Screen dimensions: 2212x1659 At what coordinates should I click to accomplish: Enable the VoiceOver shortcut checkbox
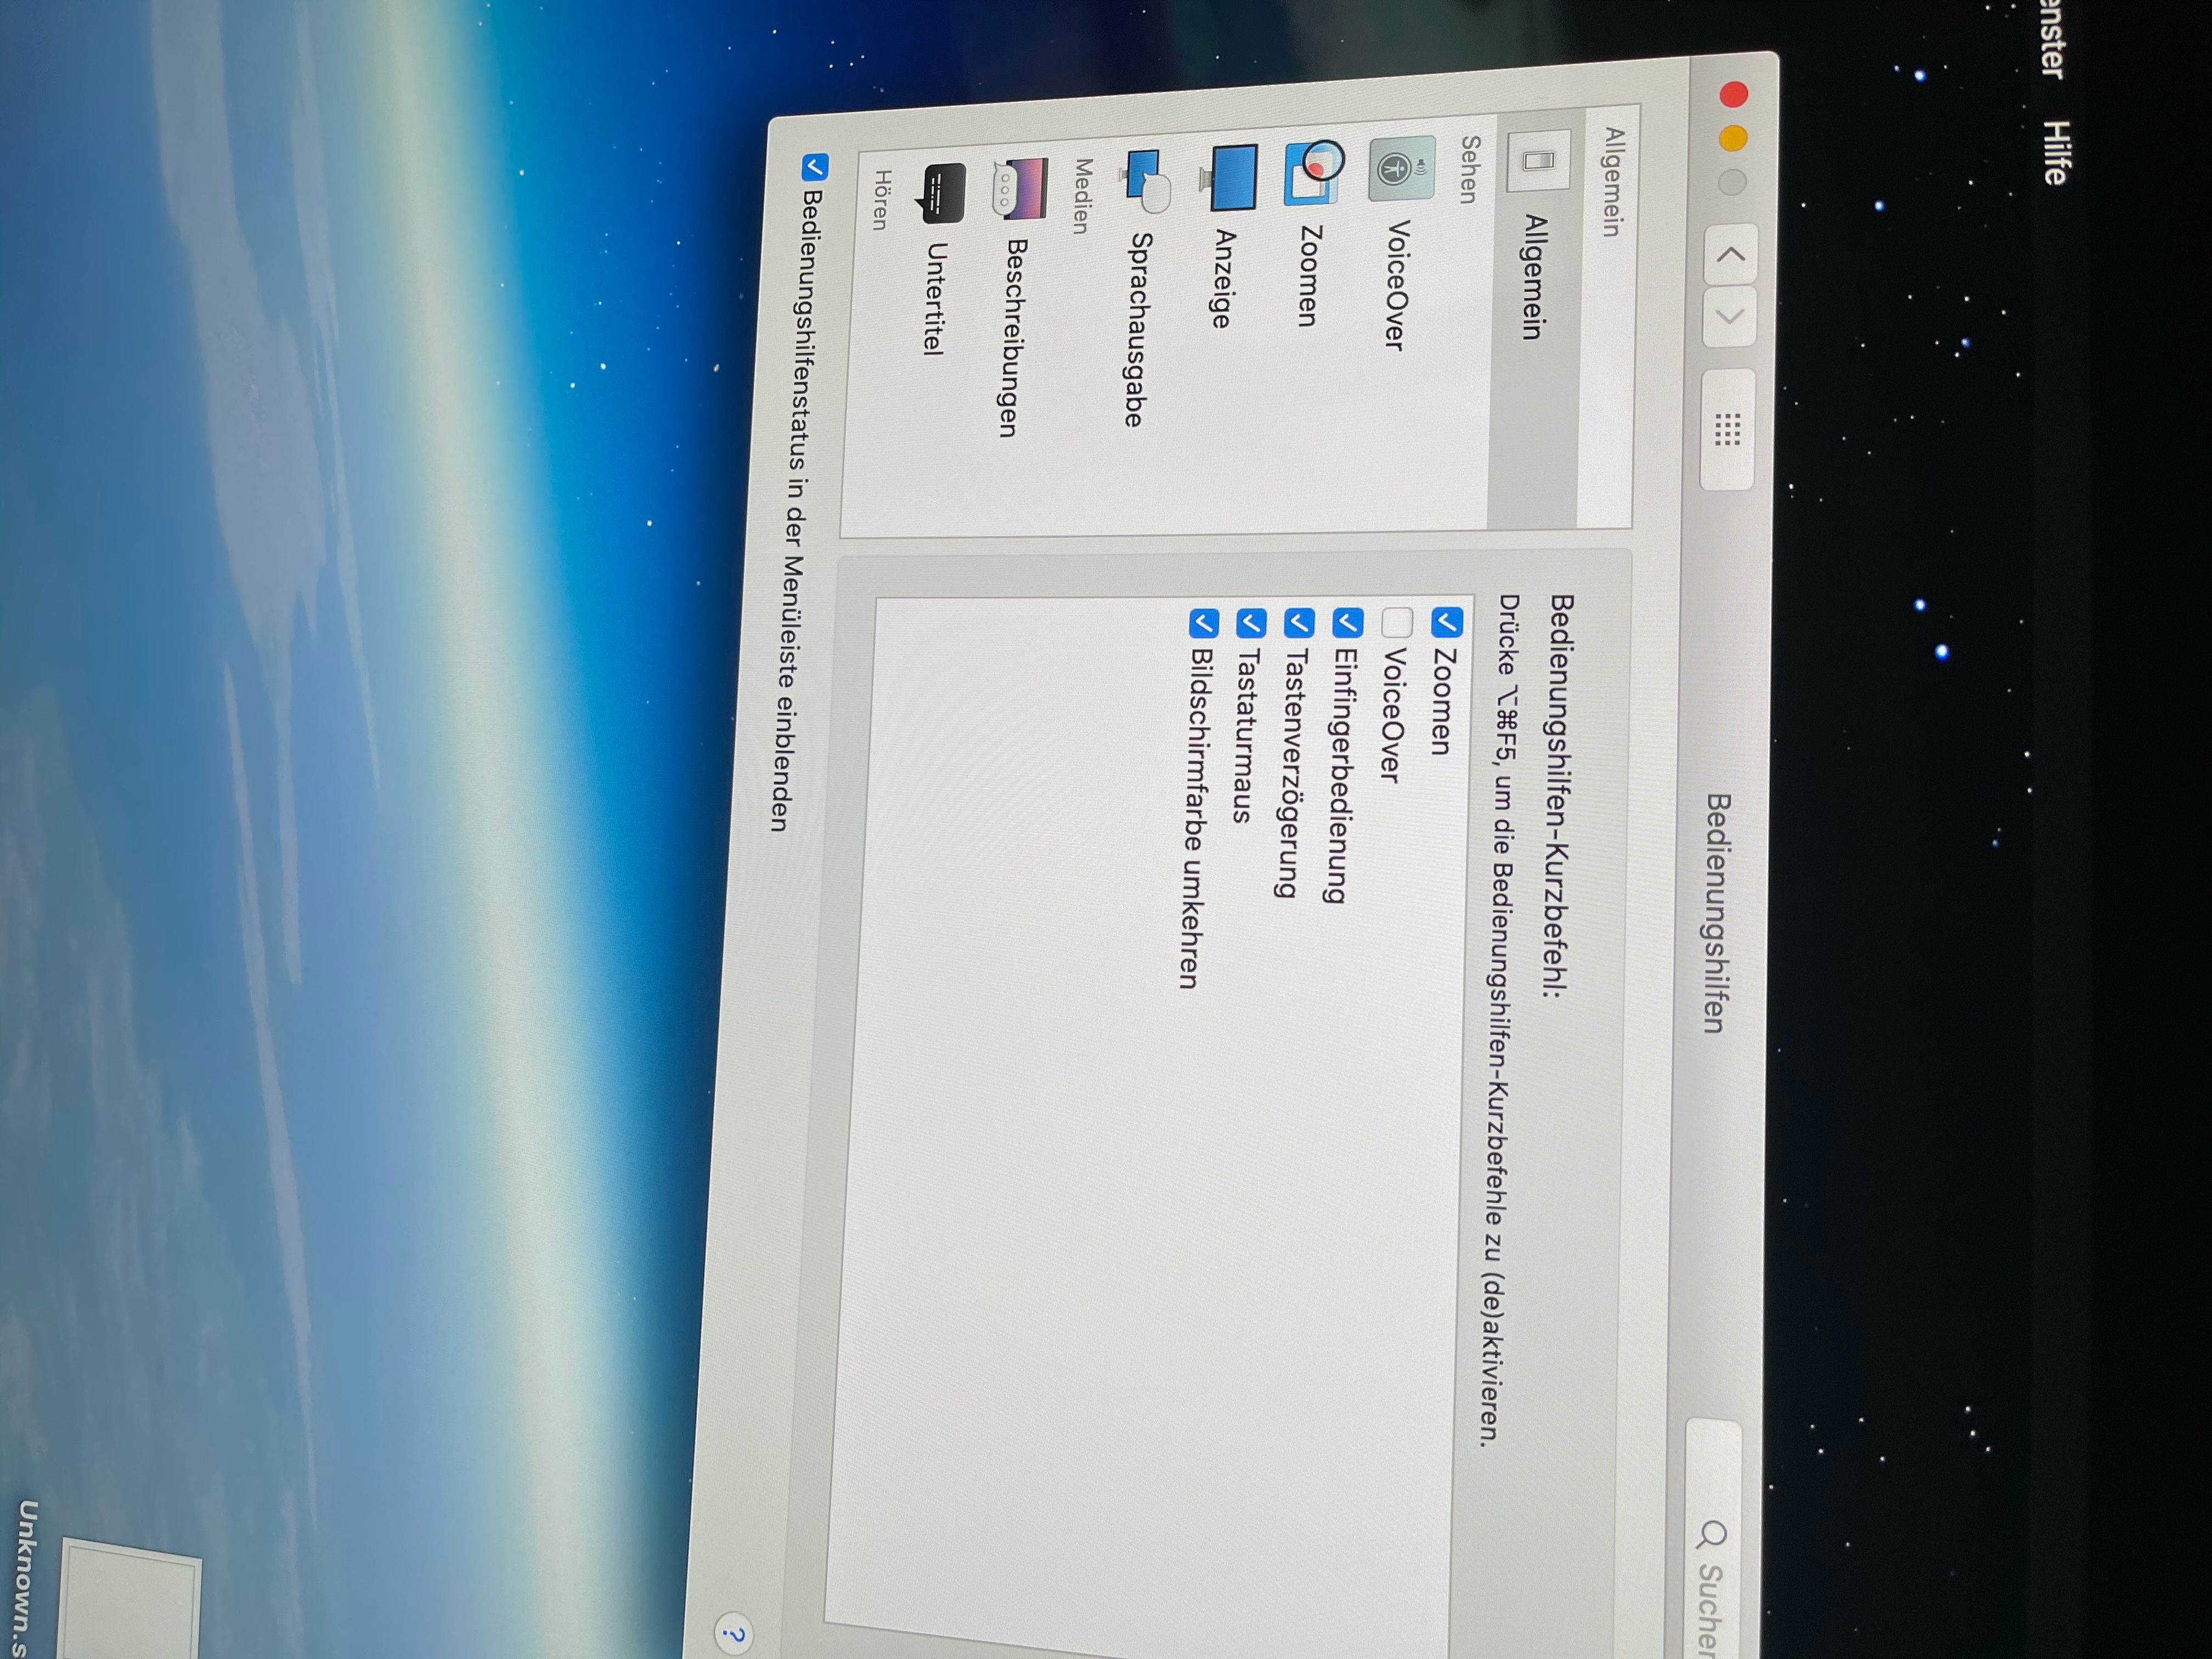[1397, 622]
